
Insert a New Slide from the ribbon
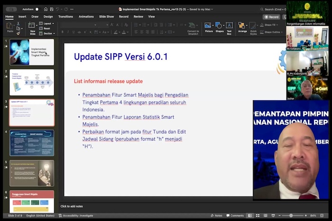pos(32,28)
